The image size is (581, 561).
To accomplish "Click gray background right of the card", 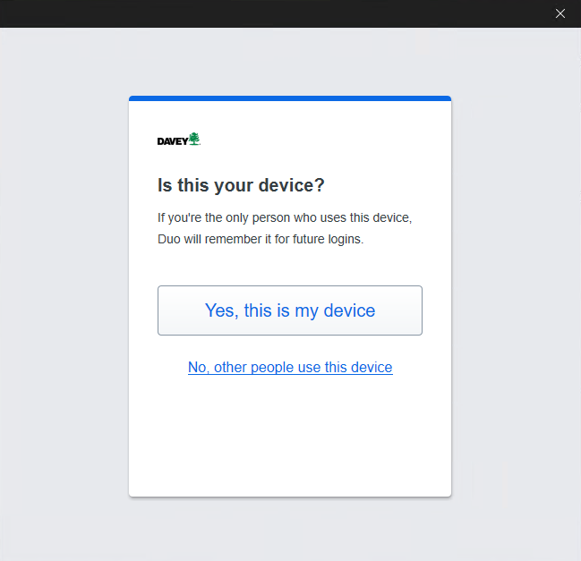I will coord(516,295).
